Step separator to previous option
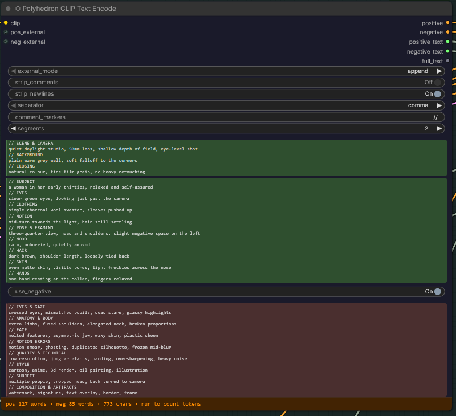 13,105
